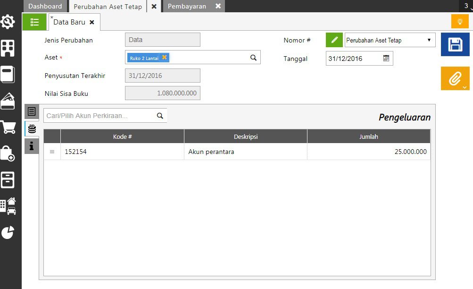
Task: Click the green list view icon
Action: pos(34,22)
